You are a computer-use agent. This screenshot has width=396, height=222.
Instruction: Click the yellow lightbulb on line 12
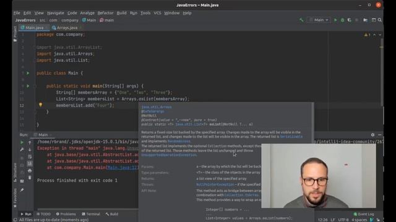pyautogui.click(x=40, y=105)
